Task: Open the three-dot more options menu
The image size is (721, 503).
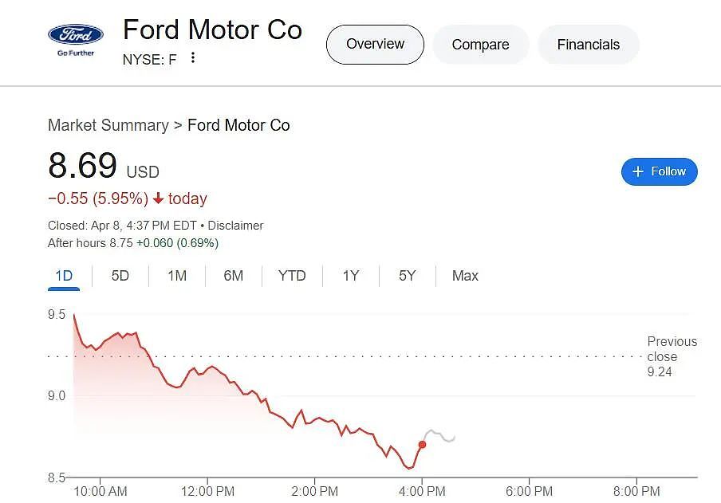Action: coord(193,58)
